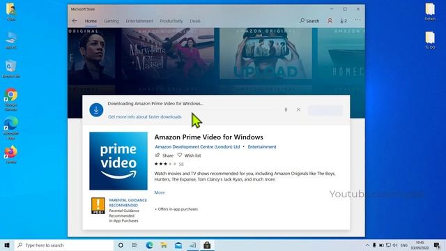446x251 pixels.
Task: Open Get more info about faster downloads
Action: 145,116
